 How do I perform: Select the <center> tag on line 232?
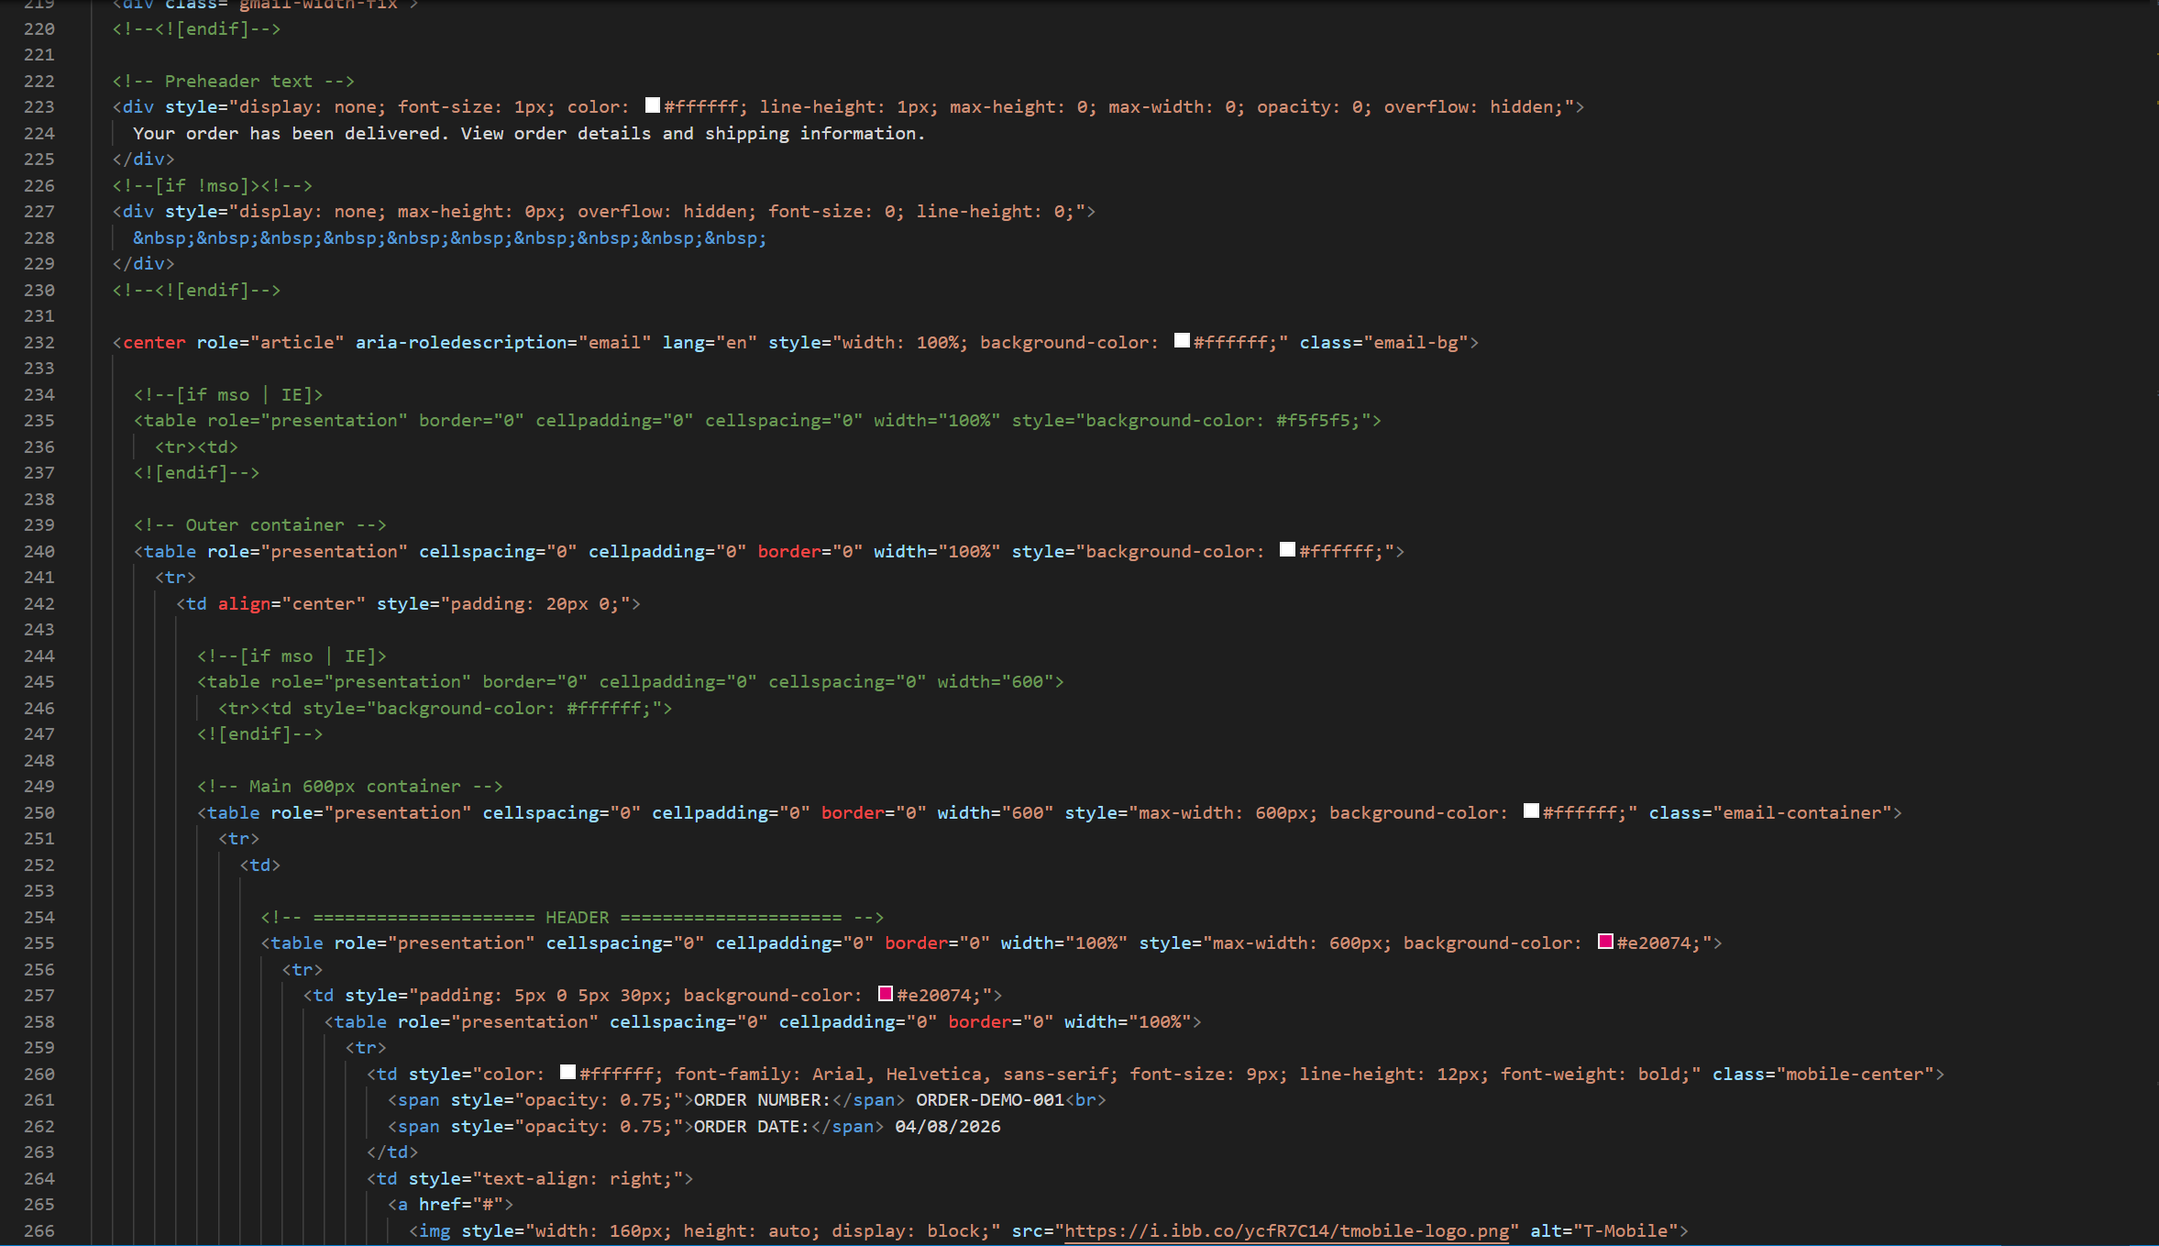(x=153, y=341)
